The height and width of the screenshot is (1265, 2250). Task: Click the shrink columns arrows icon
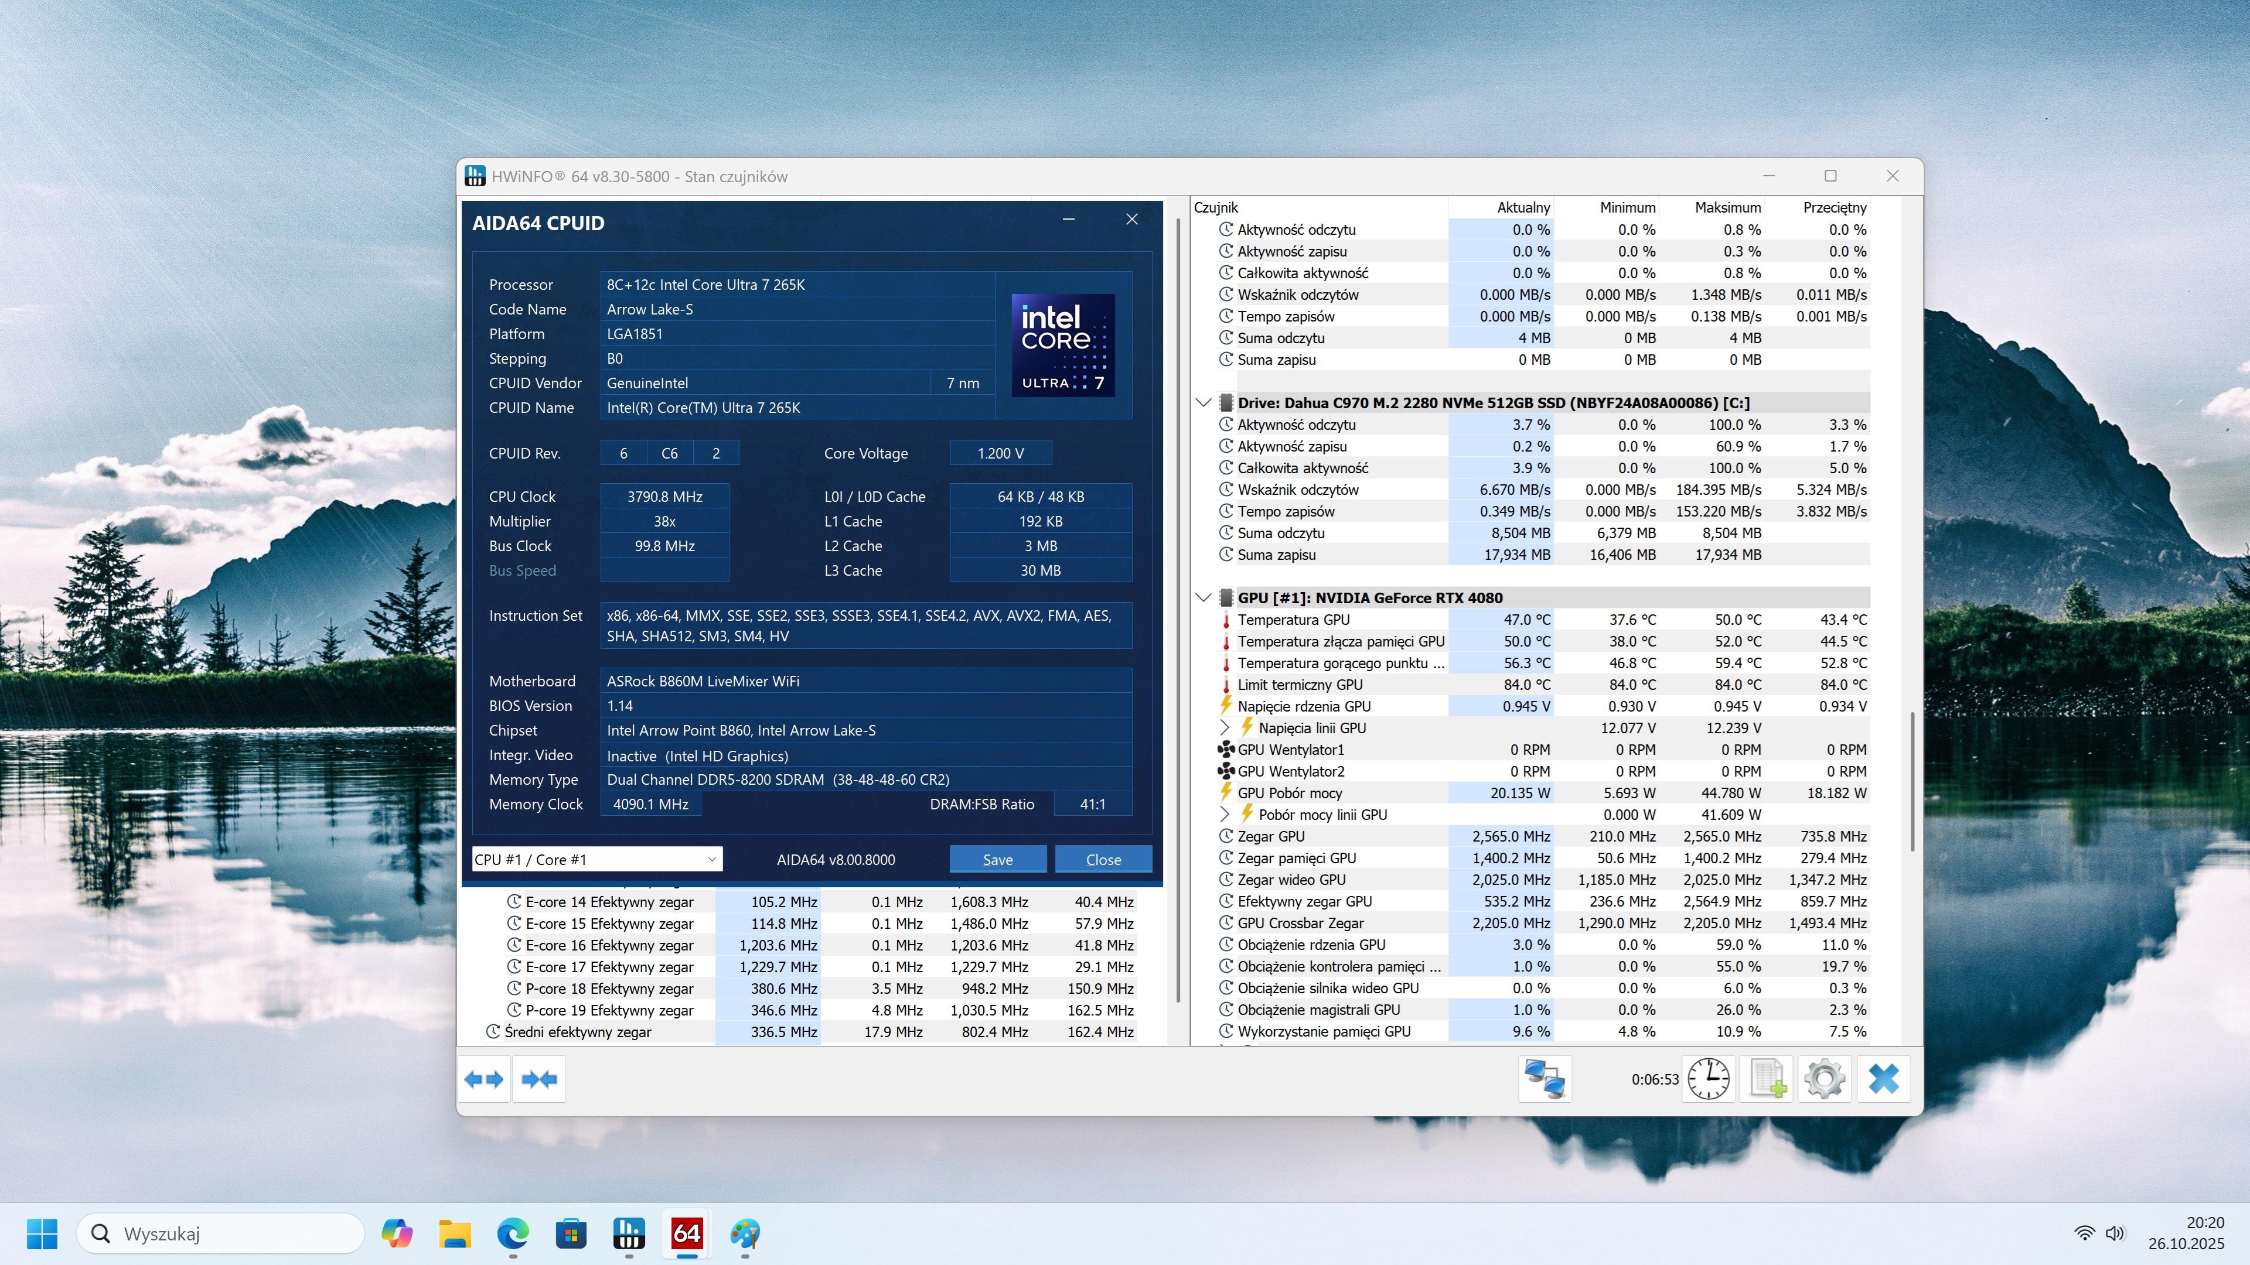tap(539, 1079)
